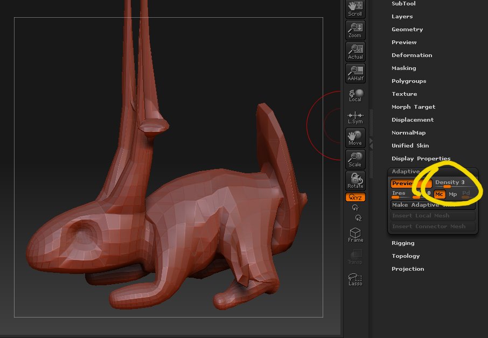Select the Zoom tool icon
This screenshot has height=338, width=488.
355,30
